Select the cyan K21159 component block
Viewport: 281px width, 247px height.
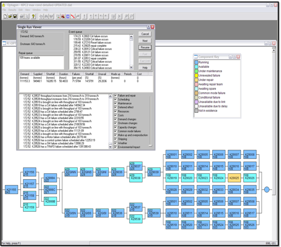coord(30,207)
